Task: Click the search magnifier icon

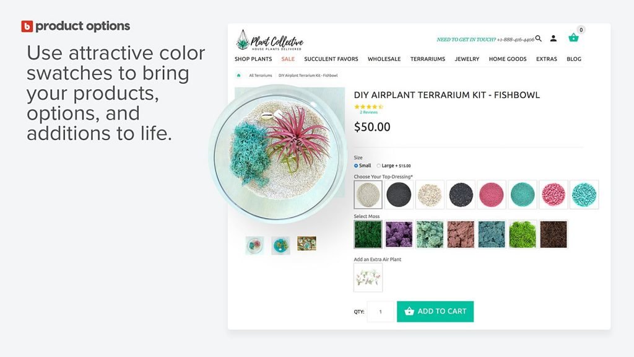Action: (538, 38)
